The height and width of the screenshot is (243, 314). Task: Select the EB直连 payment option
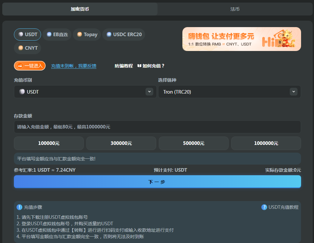[57, 35]
